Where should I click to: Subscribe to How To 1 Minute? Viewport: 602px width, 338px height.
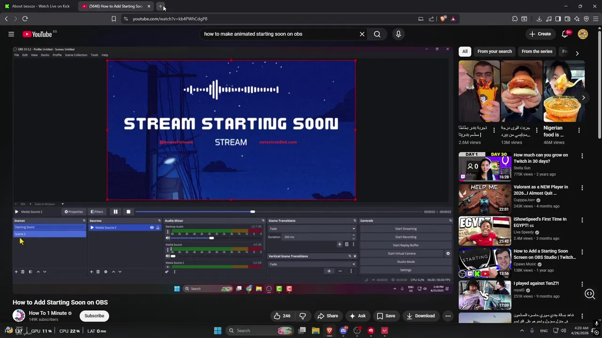click(94, 316)
